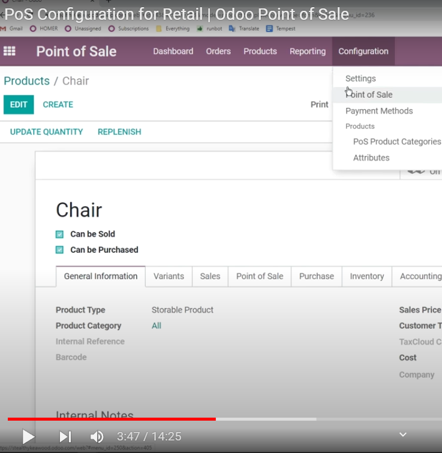Open the Odoo apps grid menu

point(9,52)
